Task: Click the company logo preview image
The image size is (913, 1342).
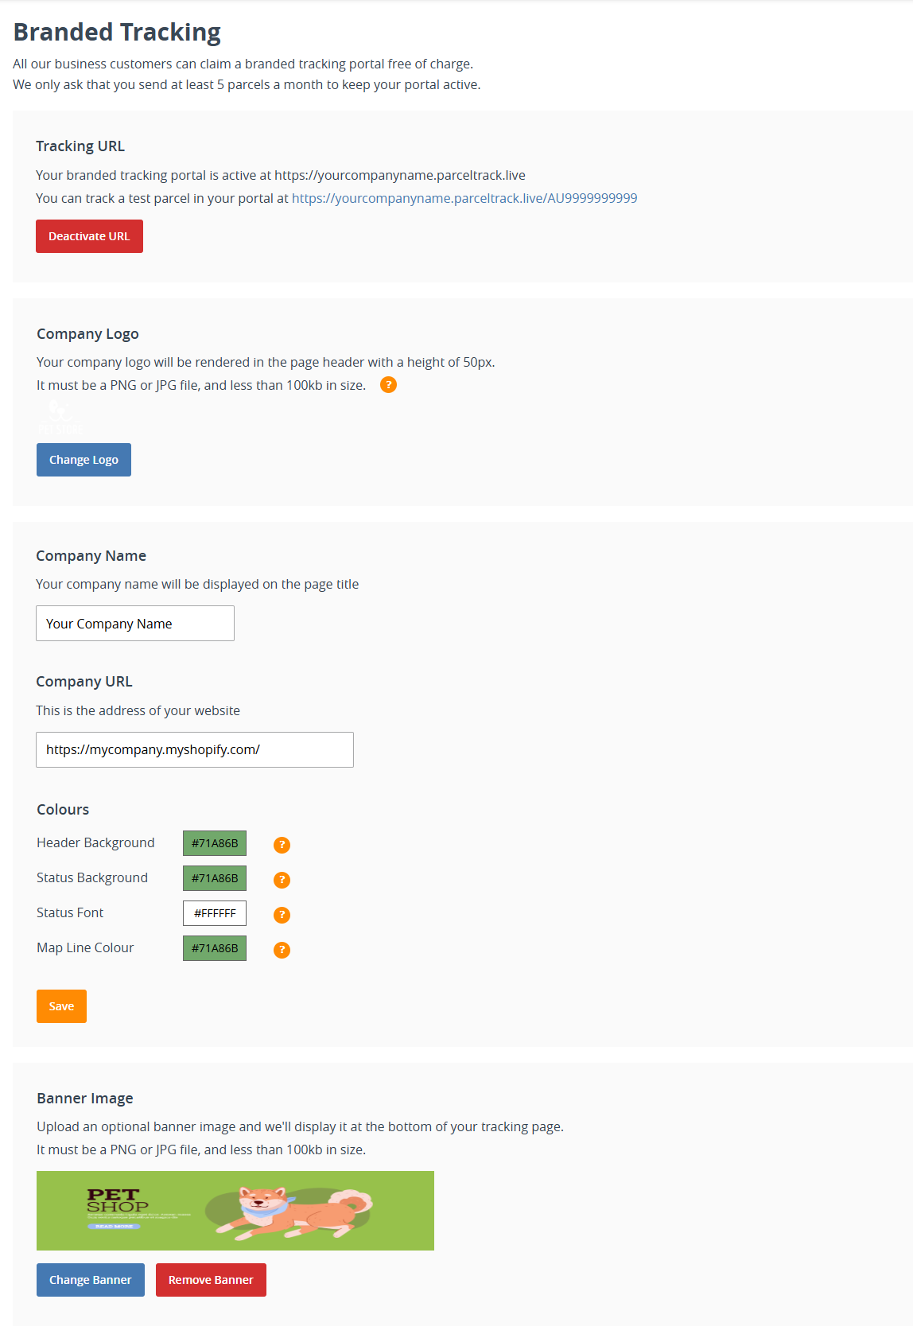Action: coord(60,417)
